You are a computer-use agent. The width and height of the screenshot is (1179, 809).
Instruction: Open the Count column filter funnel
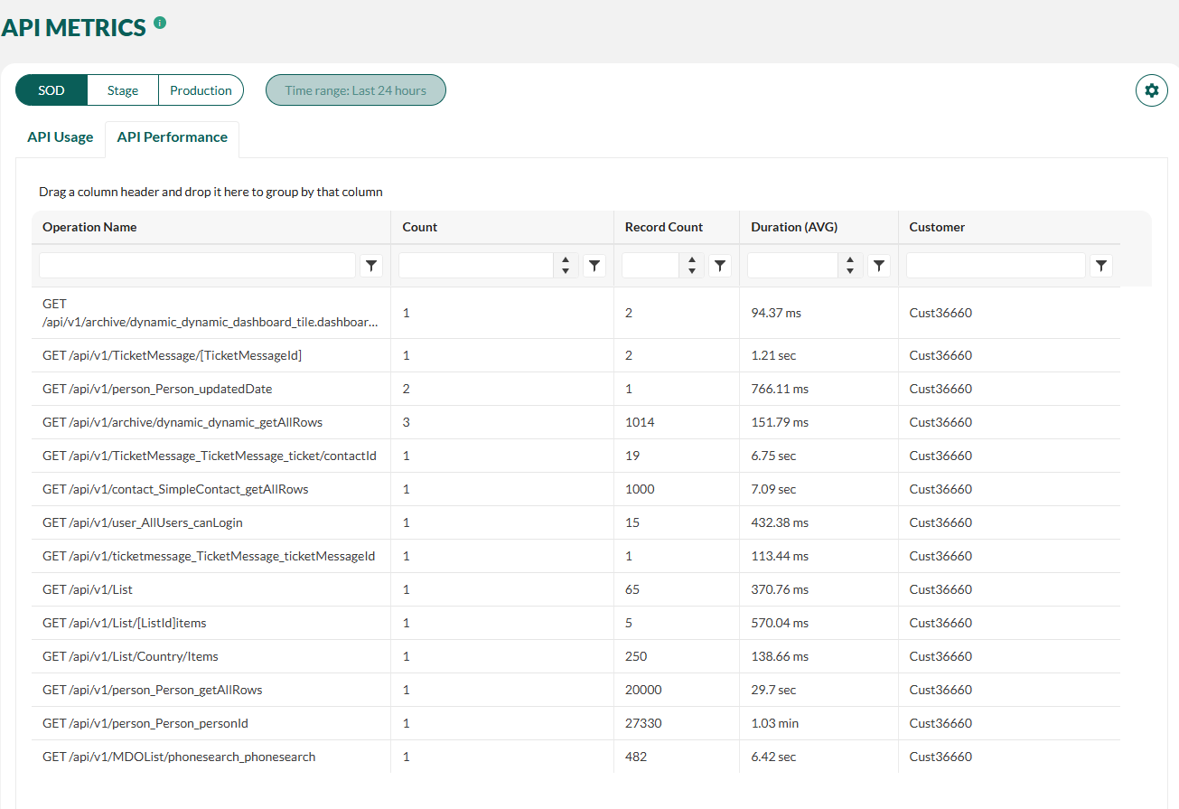pos(594,265)
